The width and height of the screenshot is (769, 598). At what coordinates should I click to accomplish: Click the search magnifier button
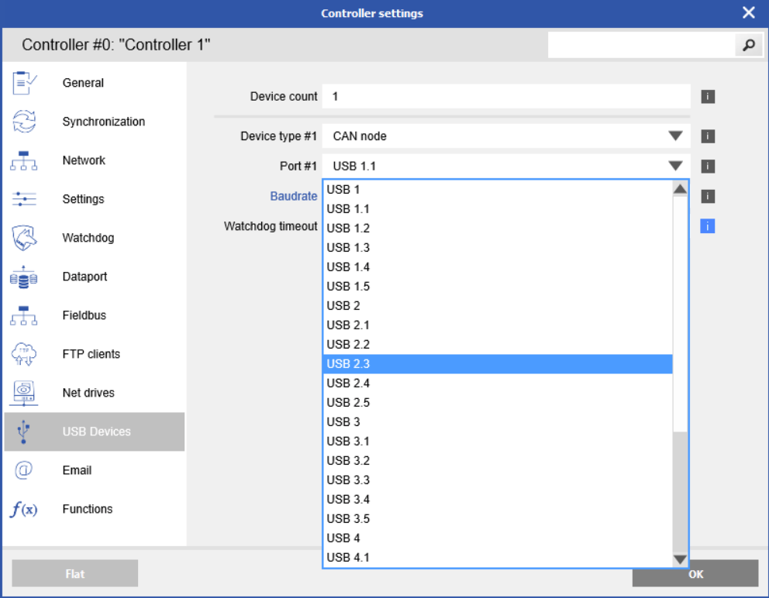[x=748, y=46]
